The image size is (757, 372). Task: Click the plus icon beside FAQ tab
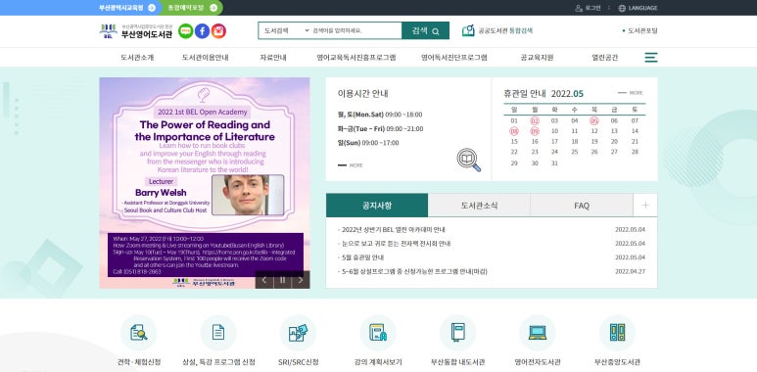click(645, 205)
